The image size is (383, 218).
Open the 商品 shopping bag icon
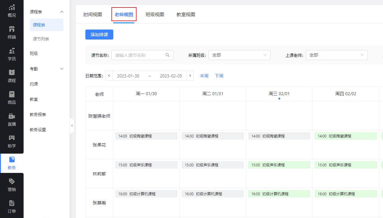pyautogui.click(x=12, y=95)
